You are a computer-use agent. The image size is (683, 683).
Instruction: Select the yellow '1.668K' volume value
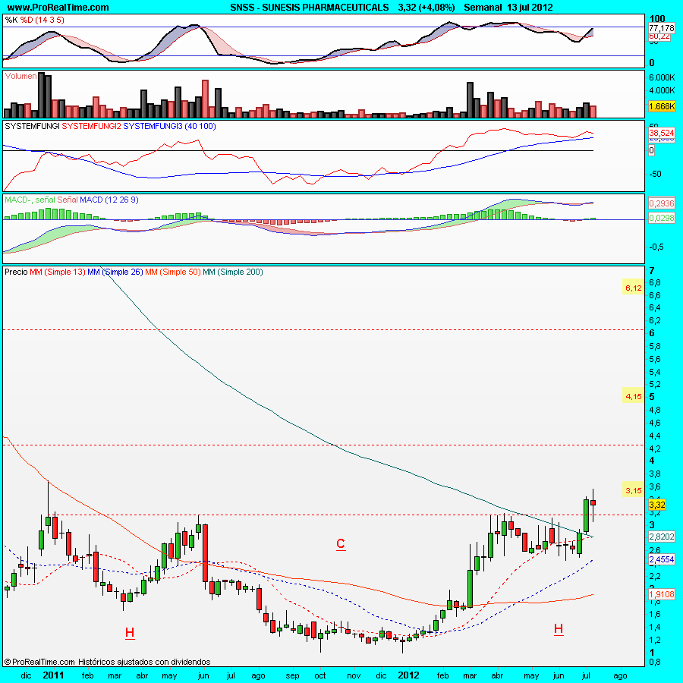pos(662,106)
